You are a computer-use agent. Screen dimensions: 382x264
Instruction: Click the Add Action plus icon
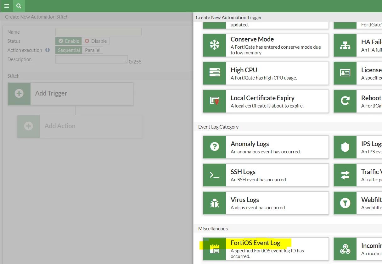(29, 126)
